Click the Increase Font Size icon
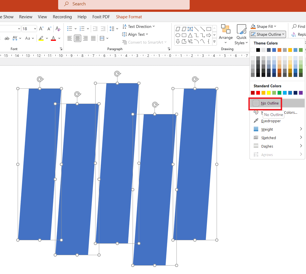Screen dimensions: 306x274 click(x=41, y=29)
